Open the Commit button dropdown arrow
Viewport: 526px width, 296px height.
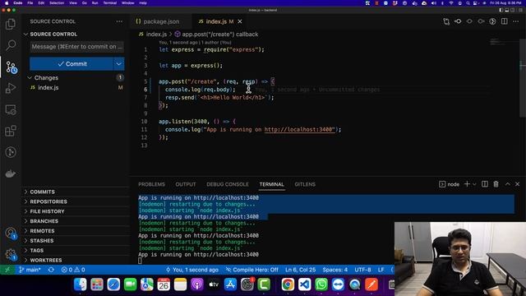118,64
